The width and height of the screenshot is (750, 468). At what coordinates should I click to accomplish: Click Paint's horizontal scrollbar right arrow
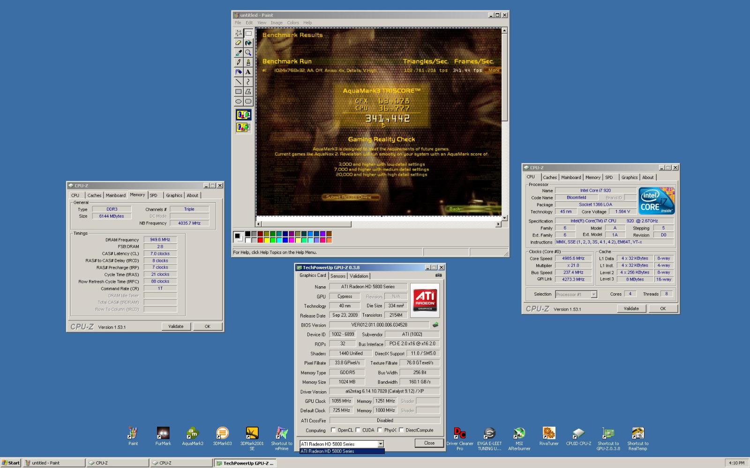pyautogui.click(x=498, y=224)
